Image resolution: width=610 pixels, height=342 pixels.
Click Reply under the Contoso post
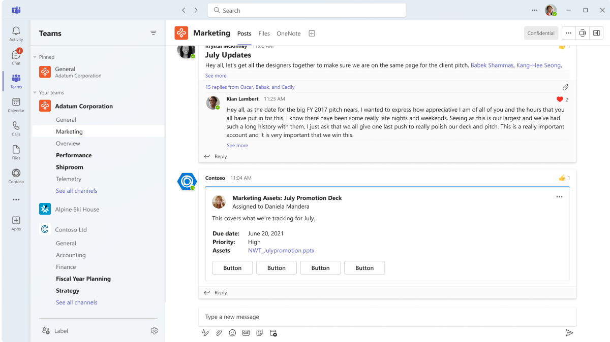[216, 293]
